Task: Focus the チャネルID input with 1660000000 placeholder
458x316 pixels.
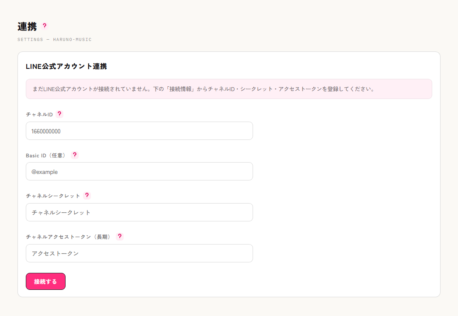Action: click(x=139, y=131)
